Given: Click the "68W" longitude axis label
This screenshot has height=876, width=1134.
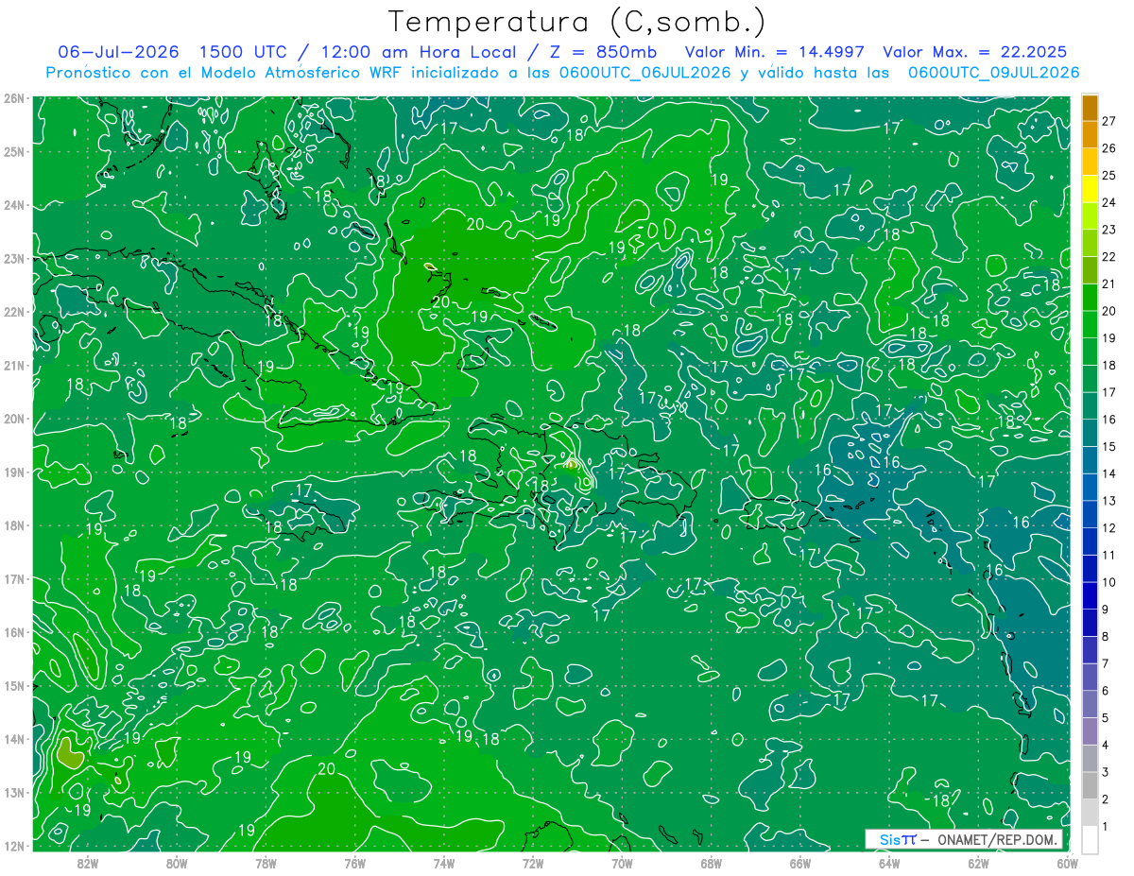Looking at the screenshot, I should [712, 863].
